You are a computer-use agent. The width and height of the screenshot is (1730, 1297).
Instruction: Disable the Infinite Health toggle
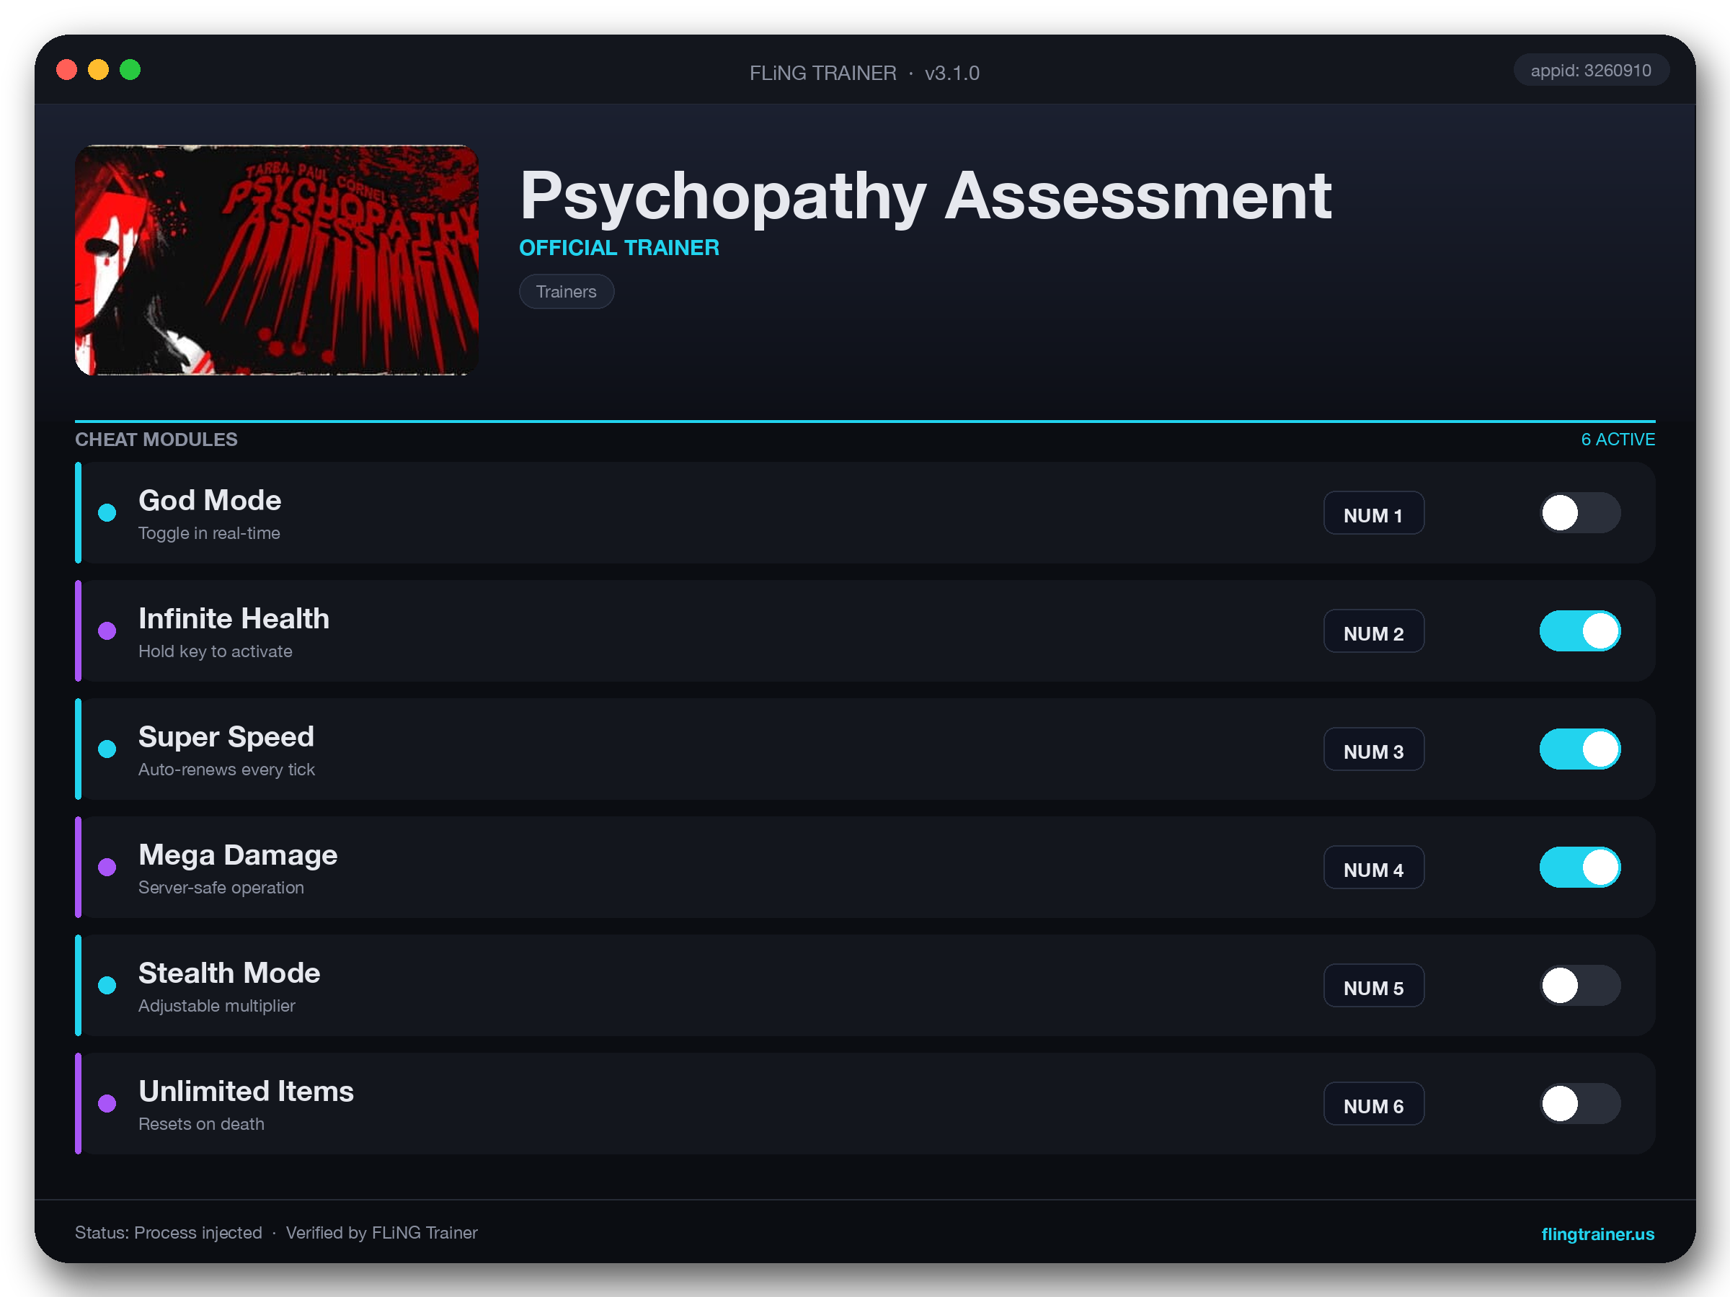[x=1580, y=631]
